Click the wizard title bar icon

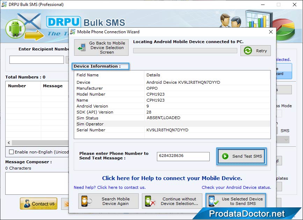point(73,32)
